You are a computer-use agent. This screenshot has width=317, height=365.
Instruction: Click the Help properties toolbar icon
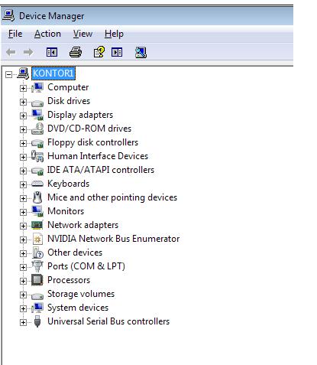99,52
